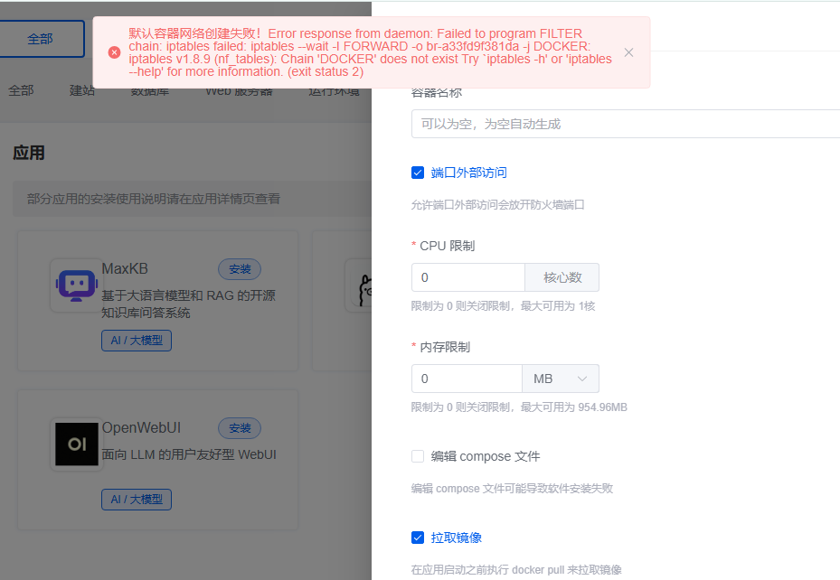Close the red error notification

coord(629,52)
